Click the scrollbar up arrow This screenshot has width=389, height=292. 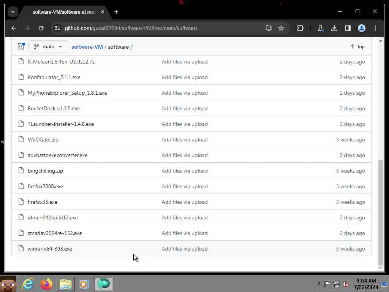click(x=381, y=40)
